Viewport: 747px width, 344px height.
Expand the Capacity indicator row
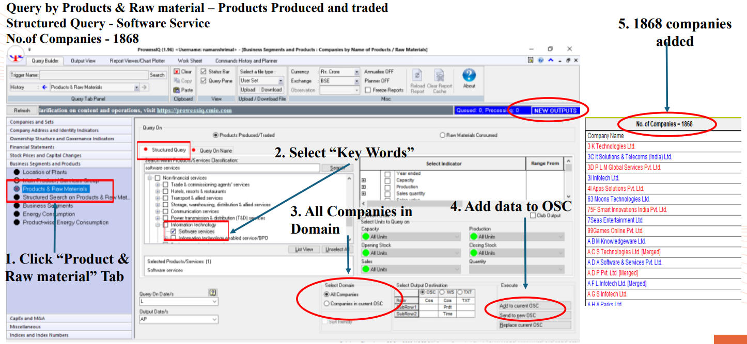point(364,180)
